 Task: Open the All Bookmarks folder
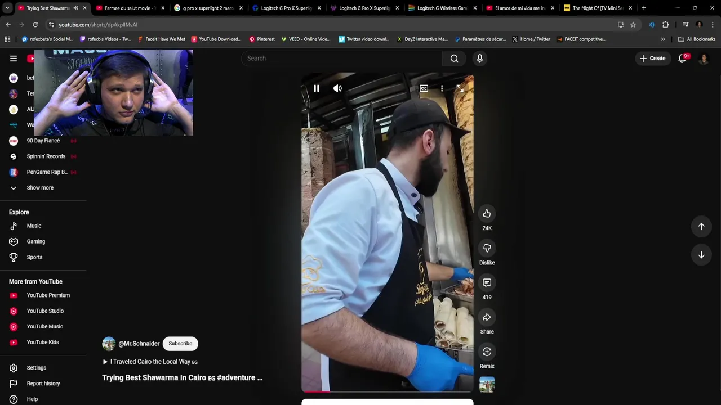pyautogui.click(x=697, y=39)
